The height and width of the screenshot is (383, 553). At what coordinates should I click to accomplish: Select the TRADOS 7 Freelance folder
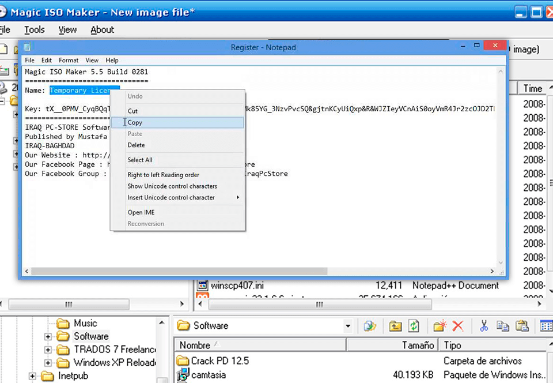(x=115, y=350)
